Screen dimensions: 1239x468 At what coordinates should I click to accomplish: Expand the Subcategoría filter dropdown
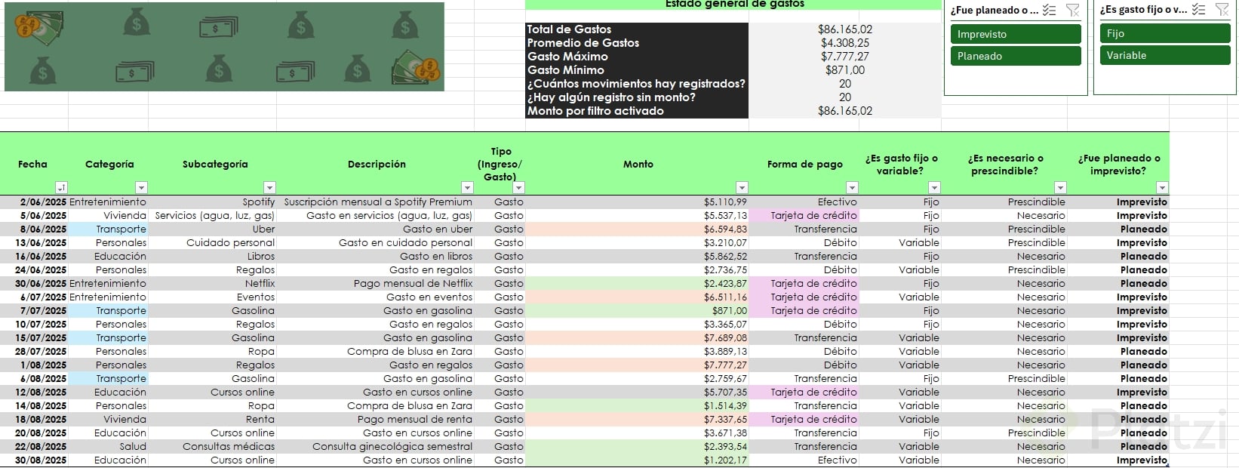(x=269, y=187)
